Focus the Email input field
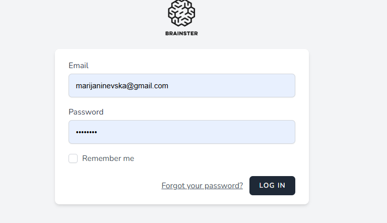Viewport: 387px width, 223px height. 181,86
